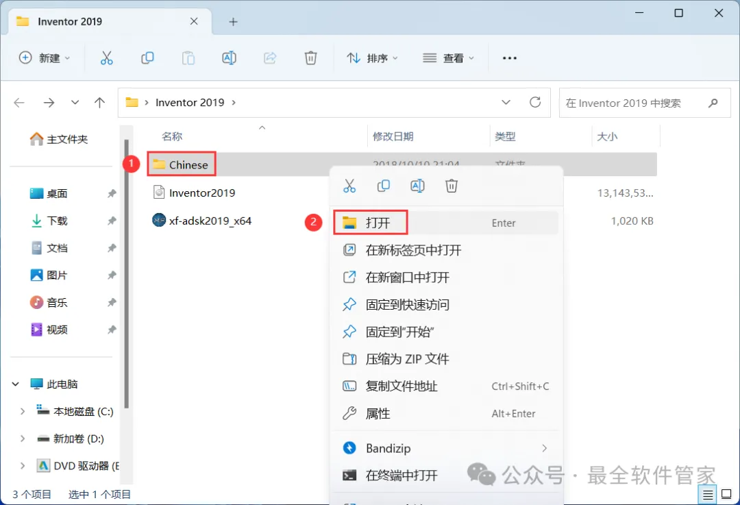
Task: Click the Copy icon in the context menu
Action: 384,186
